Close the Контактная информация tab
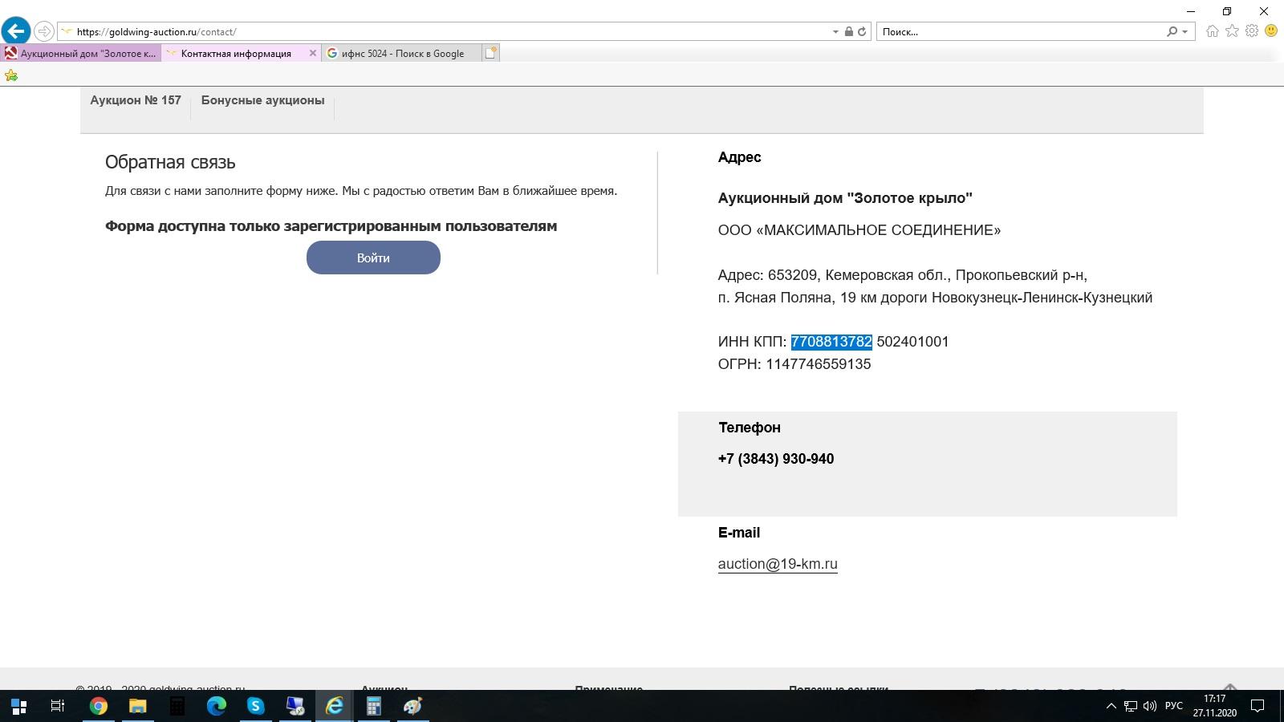 pos(313,53)
